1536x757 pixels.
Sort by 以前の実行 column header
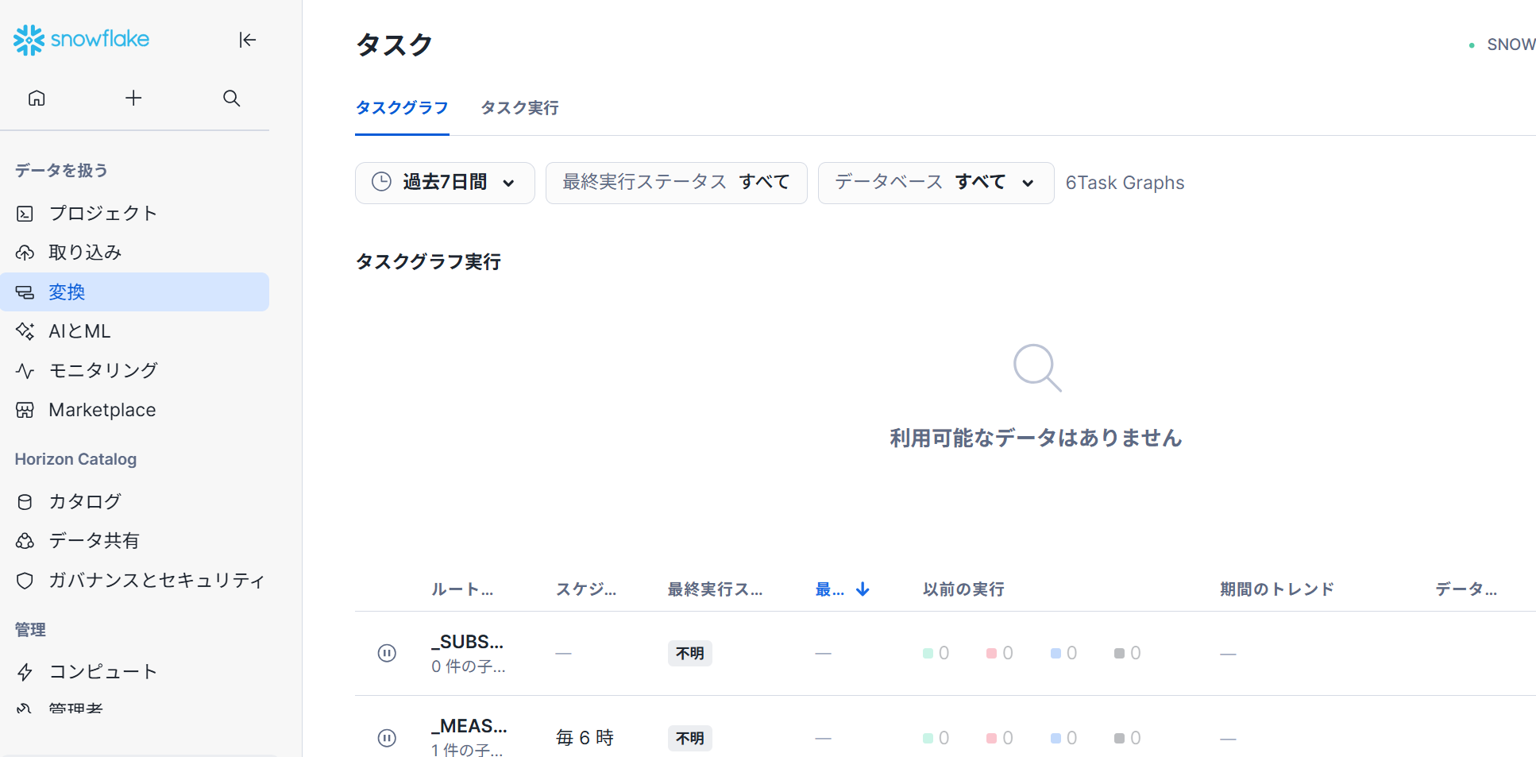tap(963, 589)
